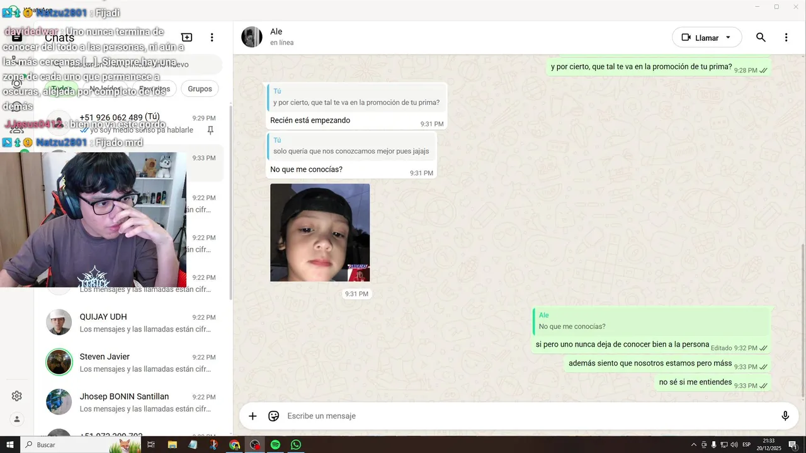The image size is (806, 453).
Task: Open volume control in system tray
Action: pos(734,445)
